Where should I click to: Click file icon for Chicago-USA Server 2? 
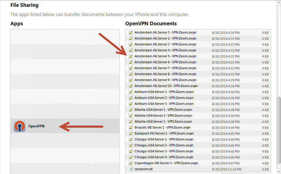(131, 145)
